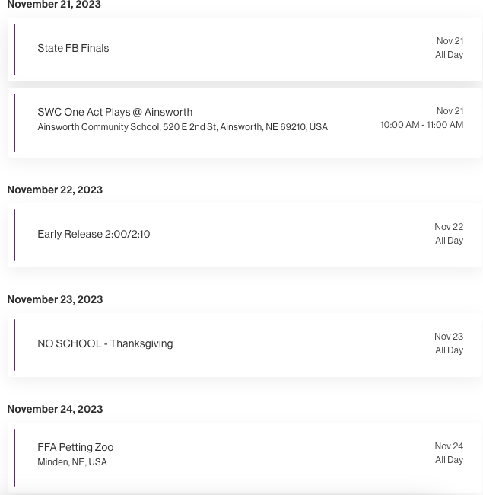Screen dimensions: 483x495
Task: Click the Nov 21 All Day label on State FB Finals
Action: point(450,48)
